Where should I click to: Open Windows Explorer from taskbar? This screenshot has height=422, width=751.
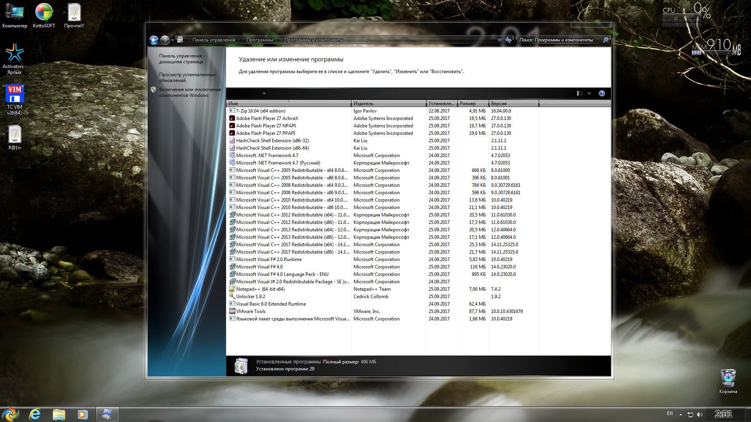(x=59, y=414)
